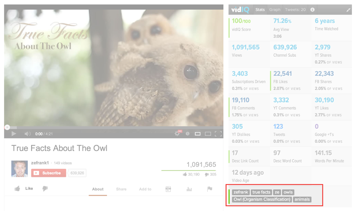Open the Add to playlist menu
Screen dimensions: 356x211
(145, 189)
